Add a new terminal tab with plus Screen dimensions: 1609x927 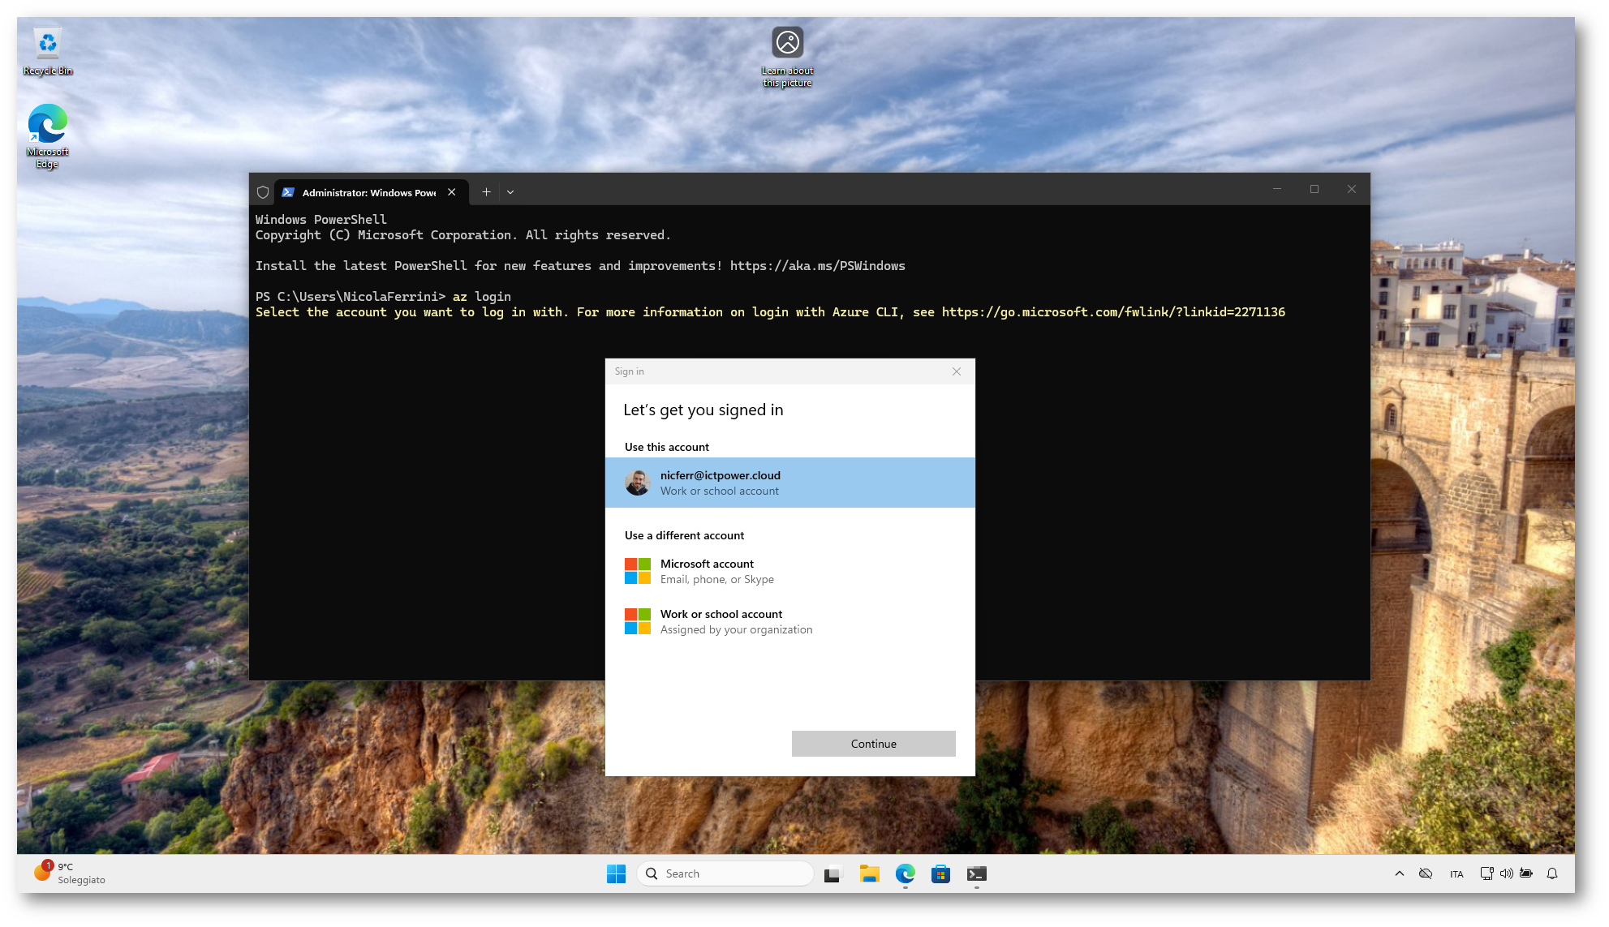click(x=486, y=192)
